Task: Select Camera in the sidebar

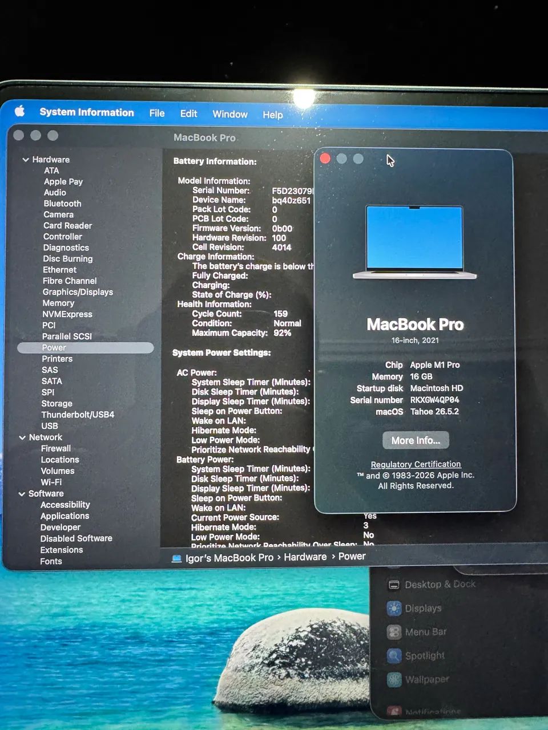Action: (58, 214)
